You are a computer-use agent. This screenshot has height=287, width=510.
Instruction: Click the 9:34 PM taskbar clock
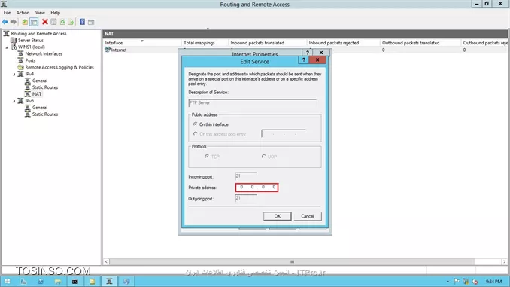tap(493, 282)
